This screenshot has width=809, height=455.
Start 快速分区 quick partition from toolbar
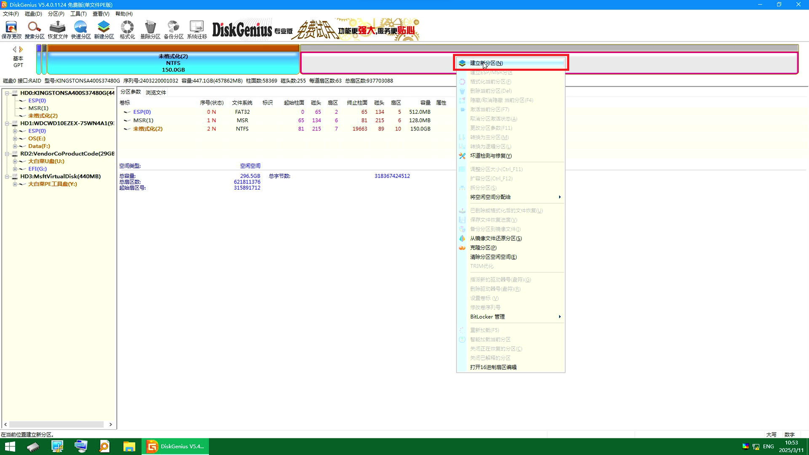click(x=81, y=30)
